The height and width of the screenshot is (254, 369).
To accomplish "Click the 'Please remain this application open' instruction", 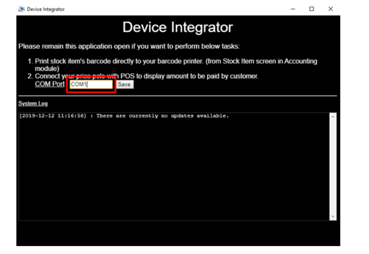I will pos(129,47).
